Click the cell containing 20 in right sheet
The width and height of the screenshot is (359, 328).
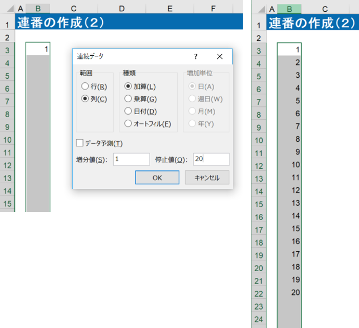(289, 293)
